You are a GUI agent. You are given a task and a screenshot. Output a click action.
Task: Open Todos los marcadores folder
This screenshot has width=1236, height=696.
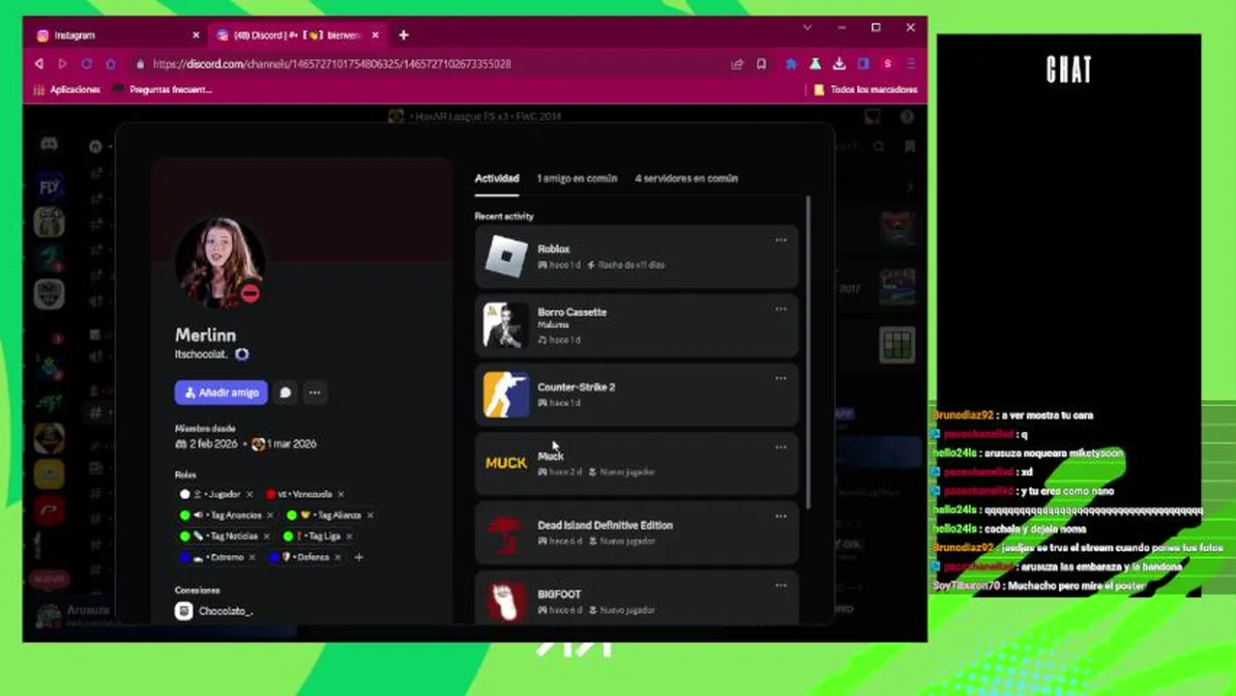click(x=866, y=89)
